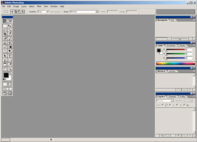The image size is (197, 142).
Task: Select the Notes tool
Action: [x=5, y=65]
